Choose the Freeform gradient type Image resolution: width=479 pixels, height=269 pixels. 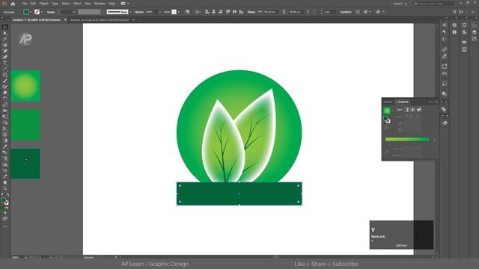(419, 110)
